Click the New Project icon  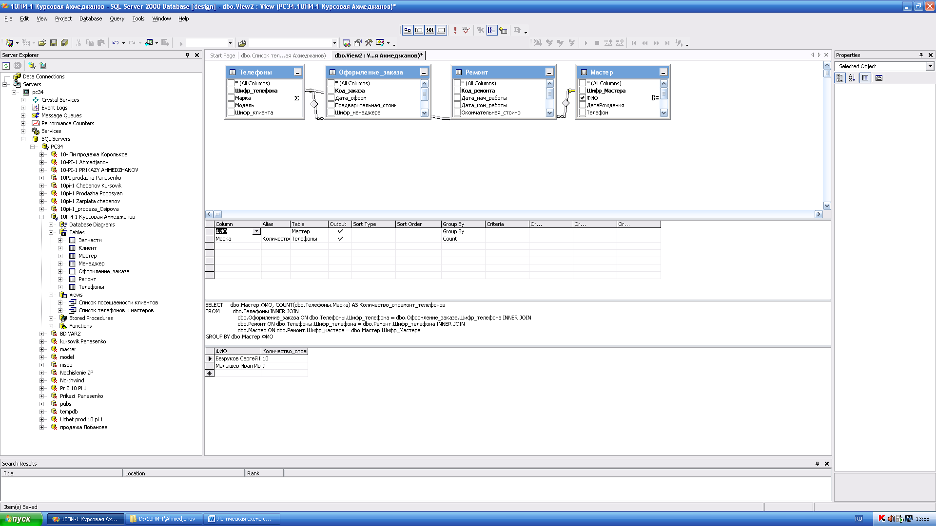click(x=9, y=43)
